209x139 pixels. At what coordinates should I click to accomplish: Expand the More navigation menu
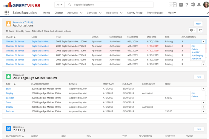pos(172,13)
